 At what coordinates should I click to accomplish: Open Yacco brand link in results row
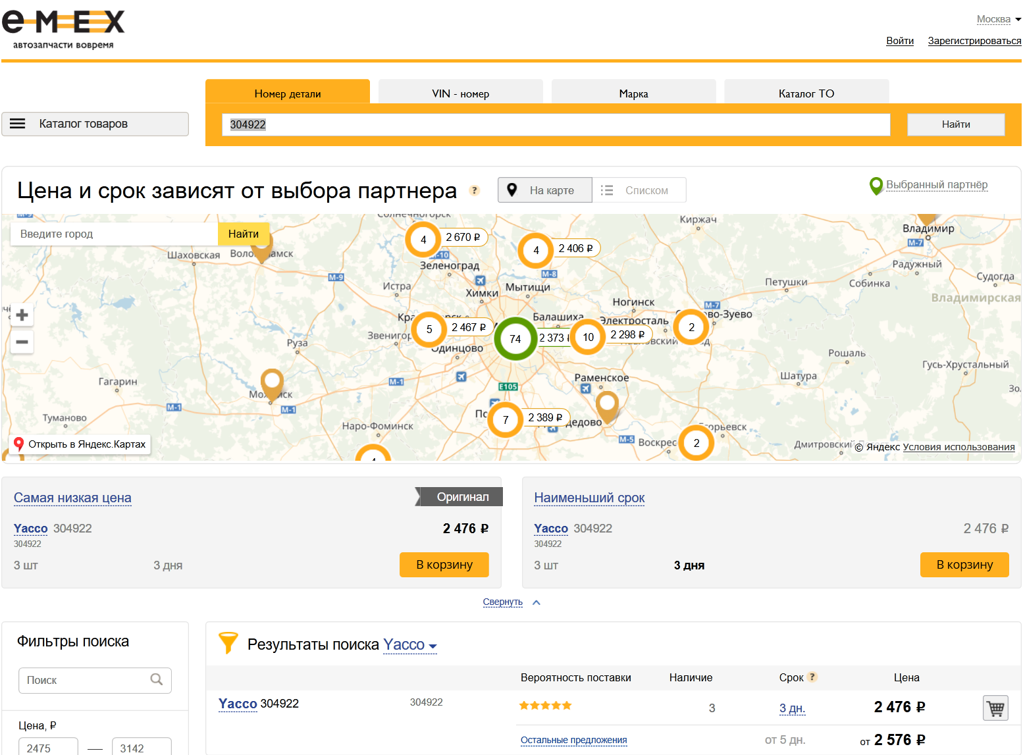(238, 704)
